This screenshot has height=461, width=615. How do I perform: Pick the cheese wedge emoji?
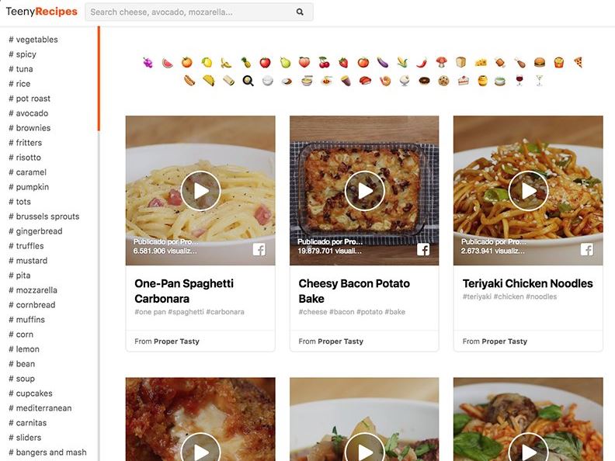pos(481,62)
